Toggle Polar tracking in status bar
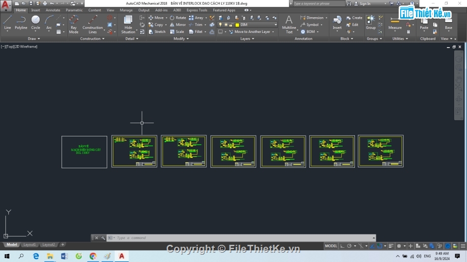Image resolution: width=467 pixels, height=262 pixels. (350, 246)
